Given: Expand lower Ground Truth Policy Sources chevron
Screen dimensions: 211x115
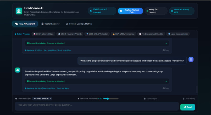Looking at the screenshot, I should (x=166, y=81).
